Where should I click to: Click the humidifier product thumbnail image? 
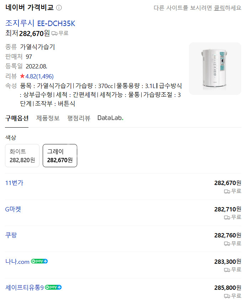click(215, 68)
